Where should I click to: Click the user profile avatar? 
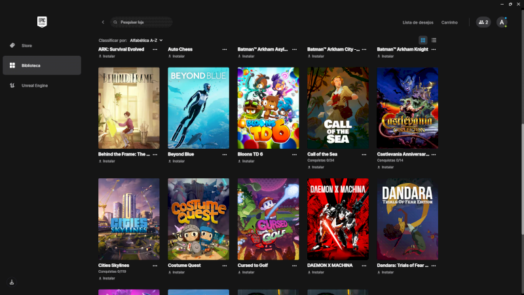tap(502, 22)
